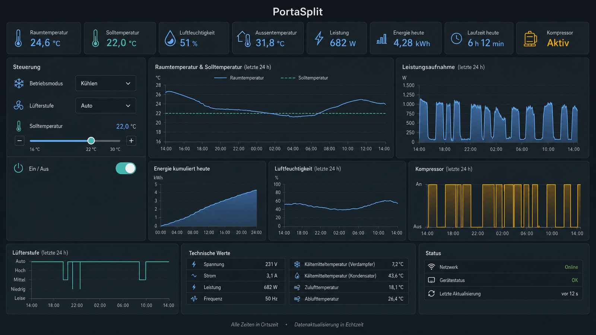Click the Datenaktualisierung in Echtzeit footer note
This screenshot has width=596, height=335.
329,325
